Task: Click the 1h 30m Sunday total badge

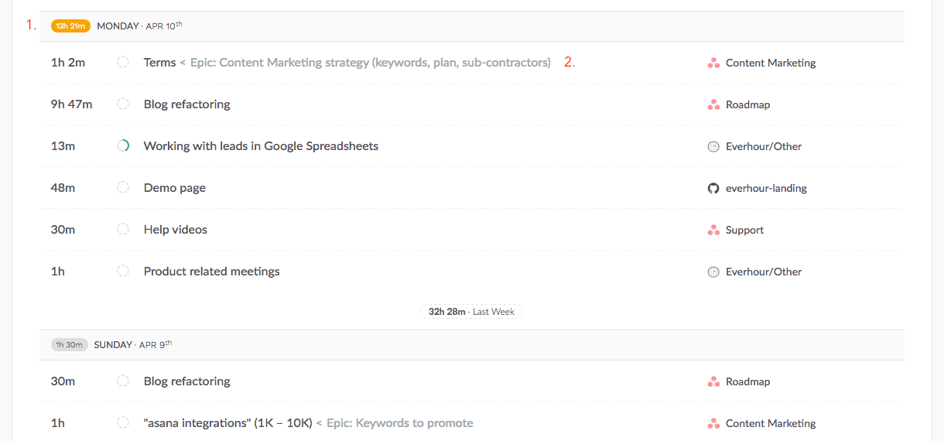Action: (x=69, y=344)
